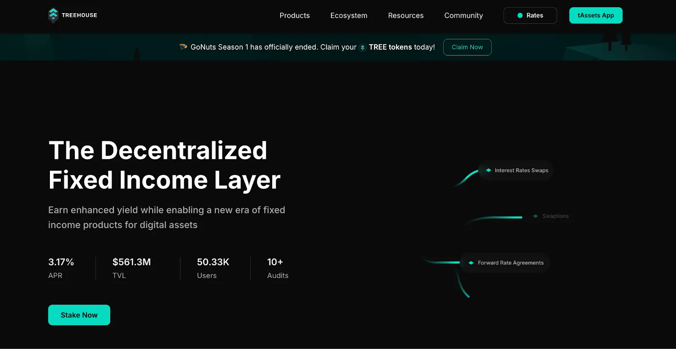Select the Forward Rate Agreements pill
The height and width of the screenshot is (349, 676).
pyautogui.click(x=505, y=263)
